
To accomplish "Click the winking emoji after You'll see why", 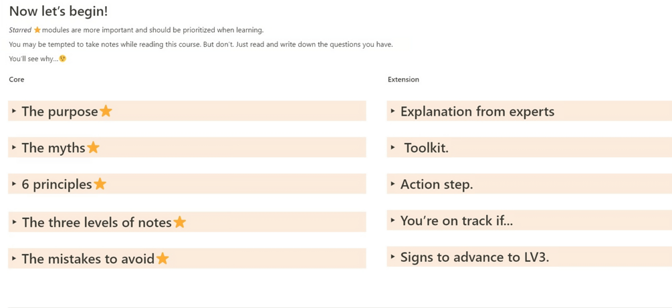I will click(x=62, y=59).
